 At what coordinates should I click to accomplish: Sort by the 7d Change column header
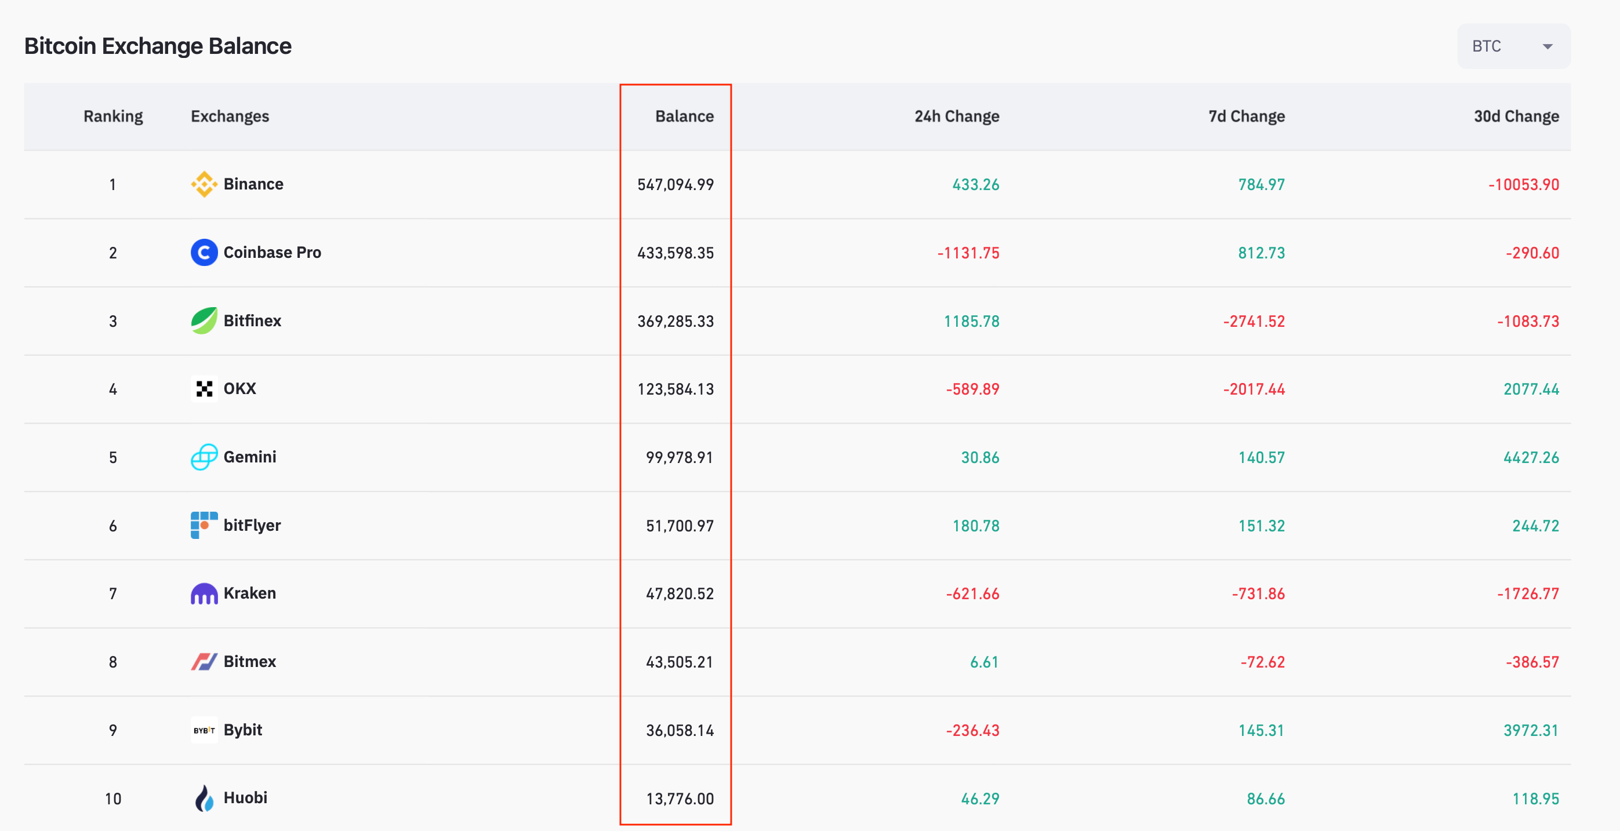click(1247, 116)
